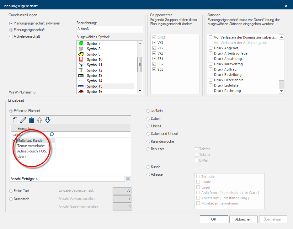293x229 pixels.
Task: Click the move down arrow icon
Action: pyautogui.click(x=48, y=120)
